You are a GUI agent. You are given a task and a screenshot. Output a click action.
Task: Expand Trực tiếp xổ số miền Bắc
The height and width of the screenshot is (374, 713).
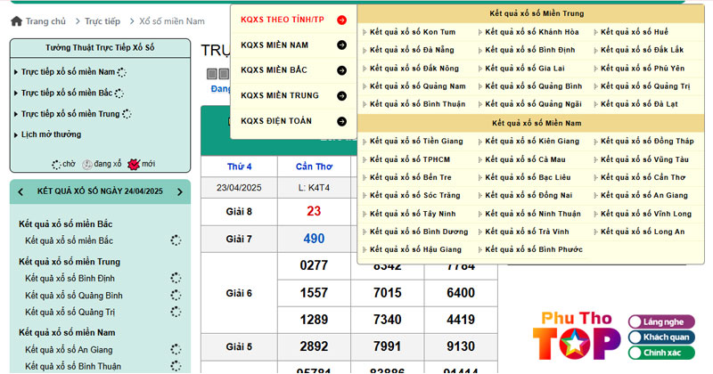(67, 93)
